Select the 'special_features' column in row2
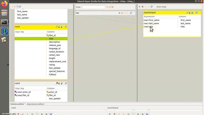Image resolution: width=204 pixels, height=115 pixels. click(57, 71)
